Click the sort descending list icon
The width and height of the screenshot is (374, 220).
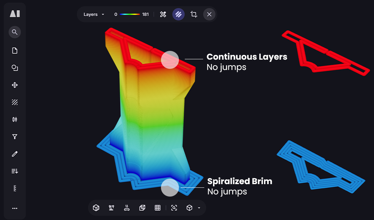coord(15,171)
